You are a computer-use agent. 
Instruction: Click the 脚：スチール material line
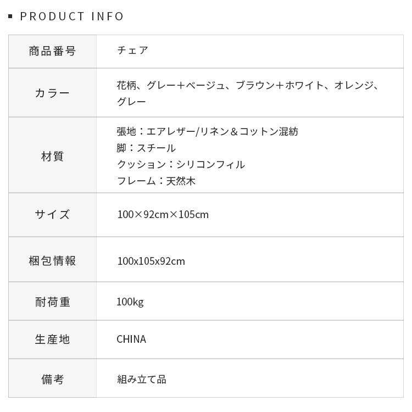click(x=146, y=148)
